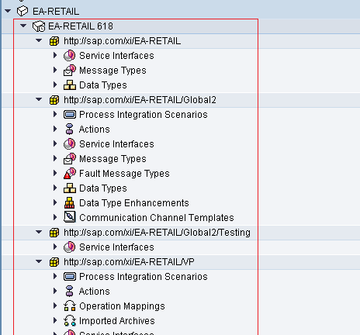Collapse the EA-RETAIL/VP namespace
360x335 pixels.
click(x=39, y=261)
